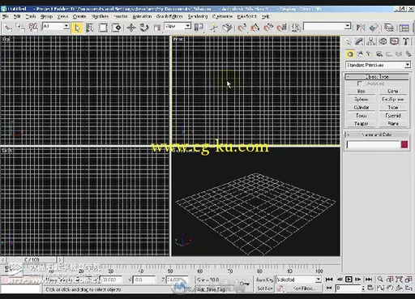Switch to the Utilities panel tab
This screenshot has width=415, height=299.
pyautogui.click(x=406, y=41)
